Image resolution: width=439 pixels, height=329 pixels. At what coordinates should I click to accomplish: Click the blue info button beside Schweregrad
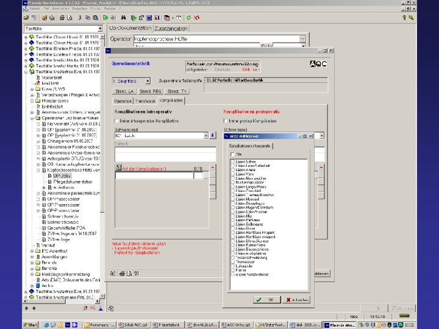213,135
